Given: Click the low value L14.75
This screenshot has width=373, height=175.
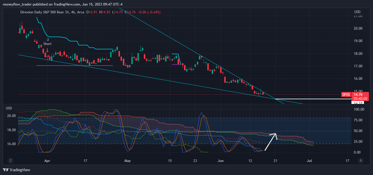Looking at the screenshot, I should (118, 12).
